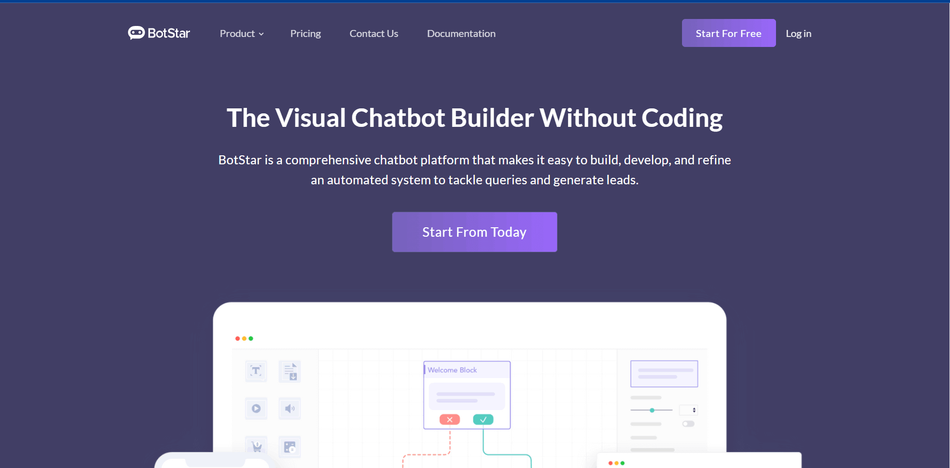
Task: Click the Log in link
Action: (798, 33)
